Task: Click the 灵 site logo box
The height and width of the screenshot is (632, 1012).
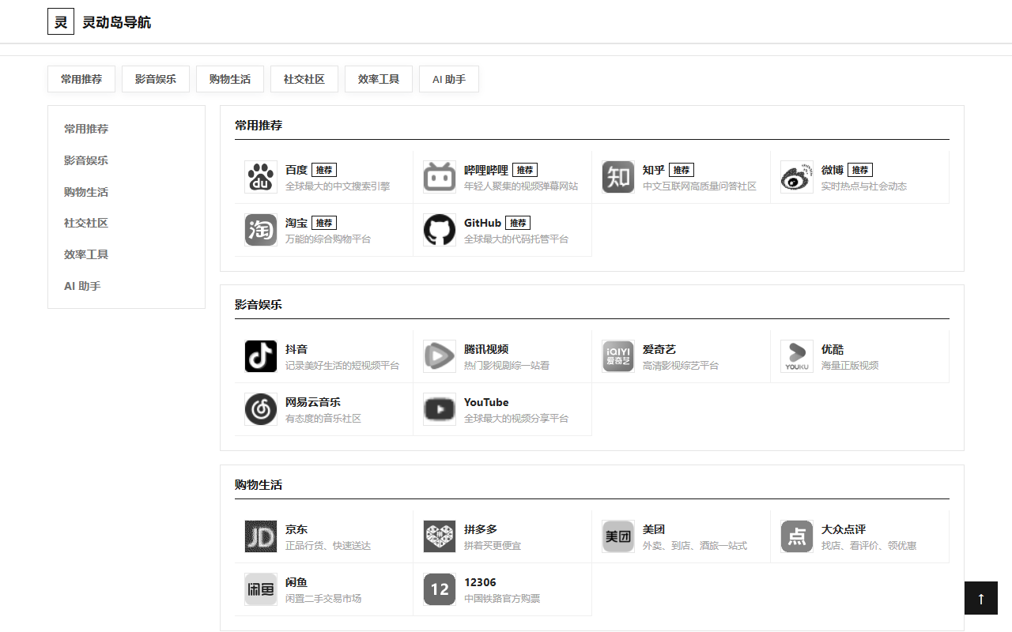Action: [61, 22]
